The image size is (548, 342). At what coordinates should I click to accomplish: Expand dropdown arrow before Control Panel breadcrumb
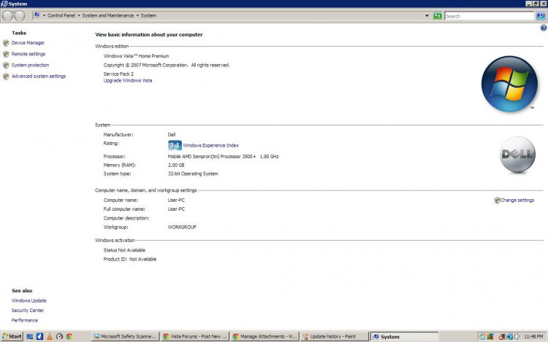pos(44,16)
